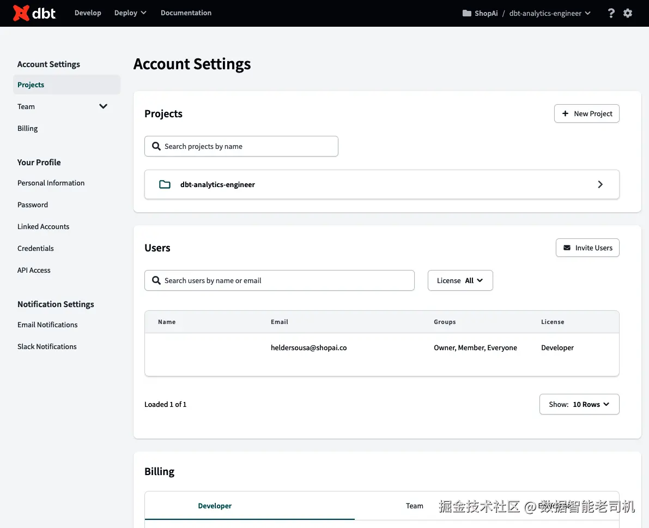Click the heldersousa@shopai.co email cell

309,347
